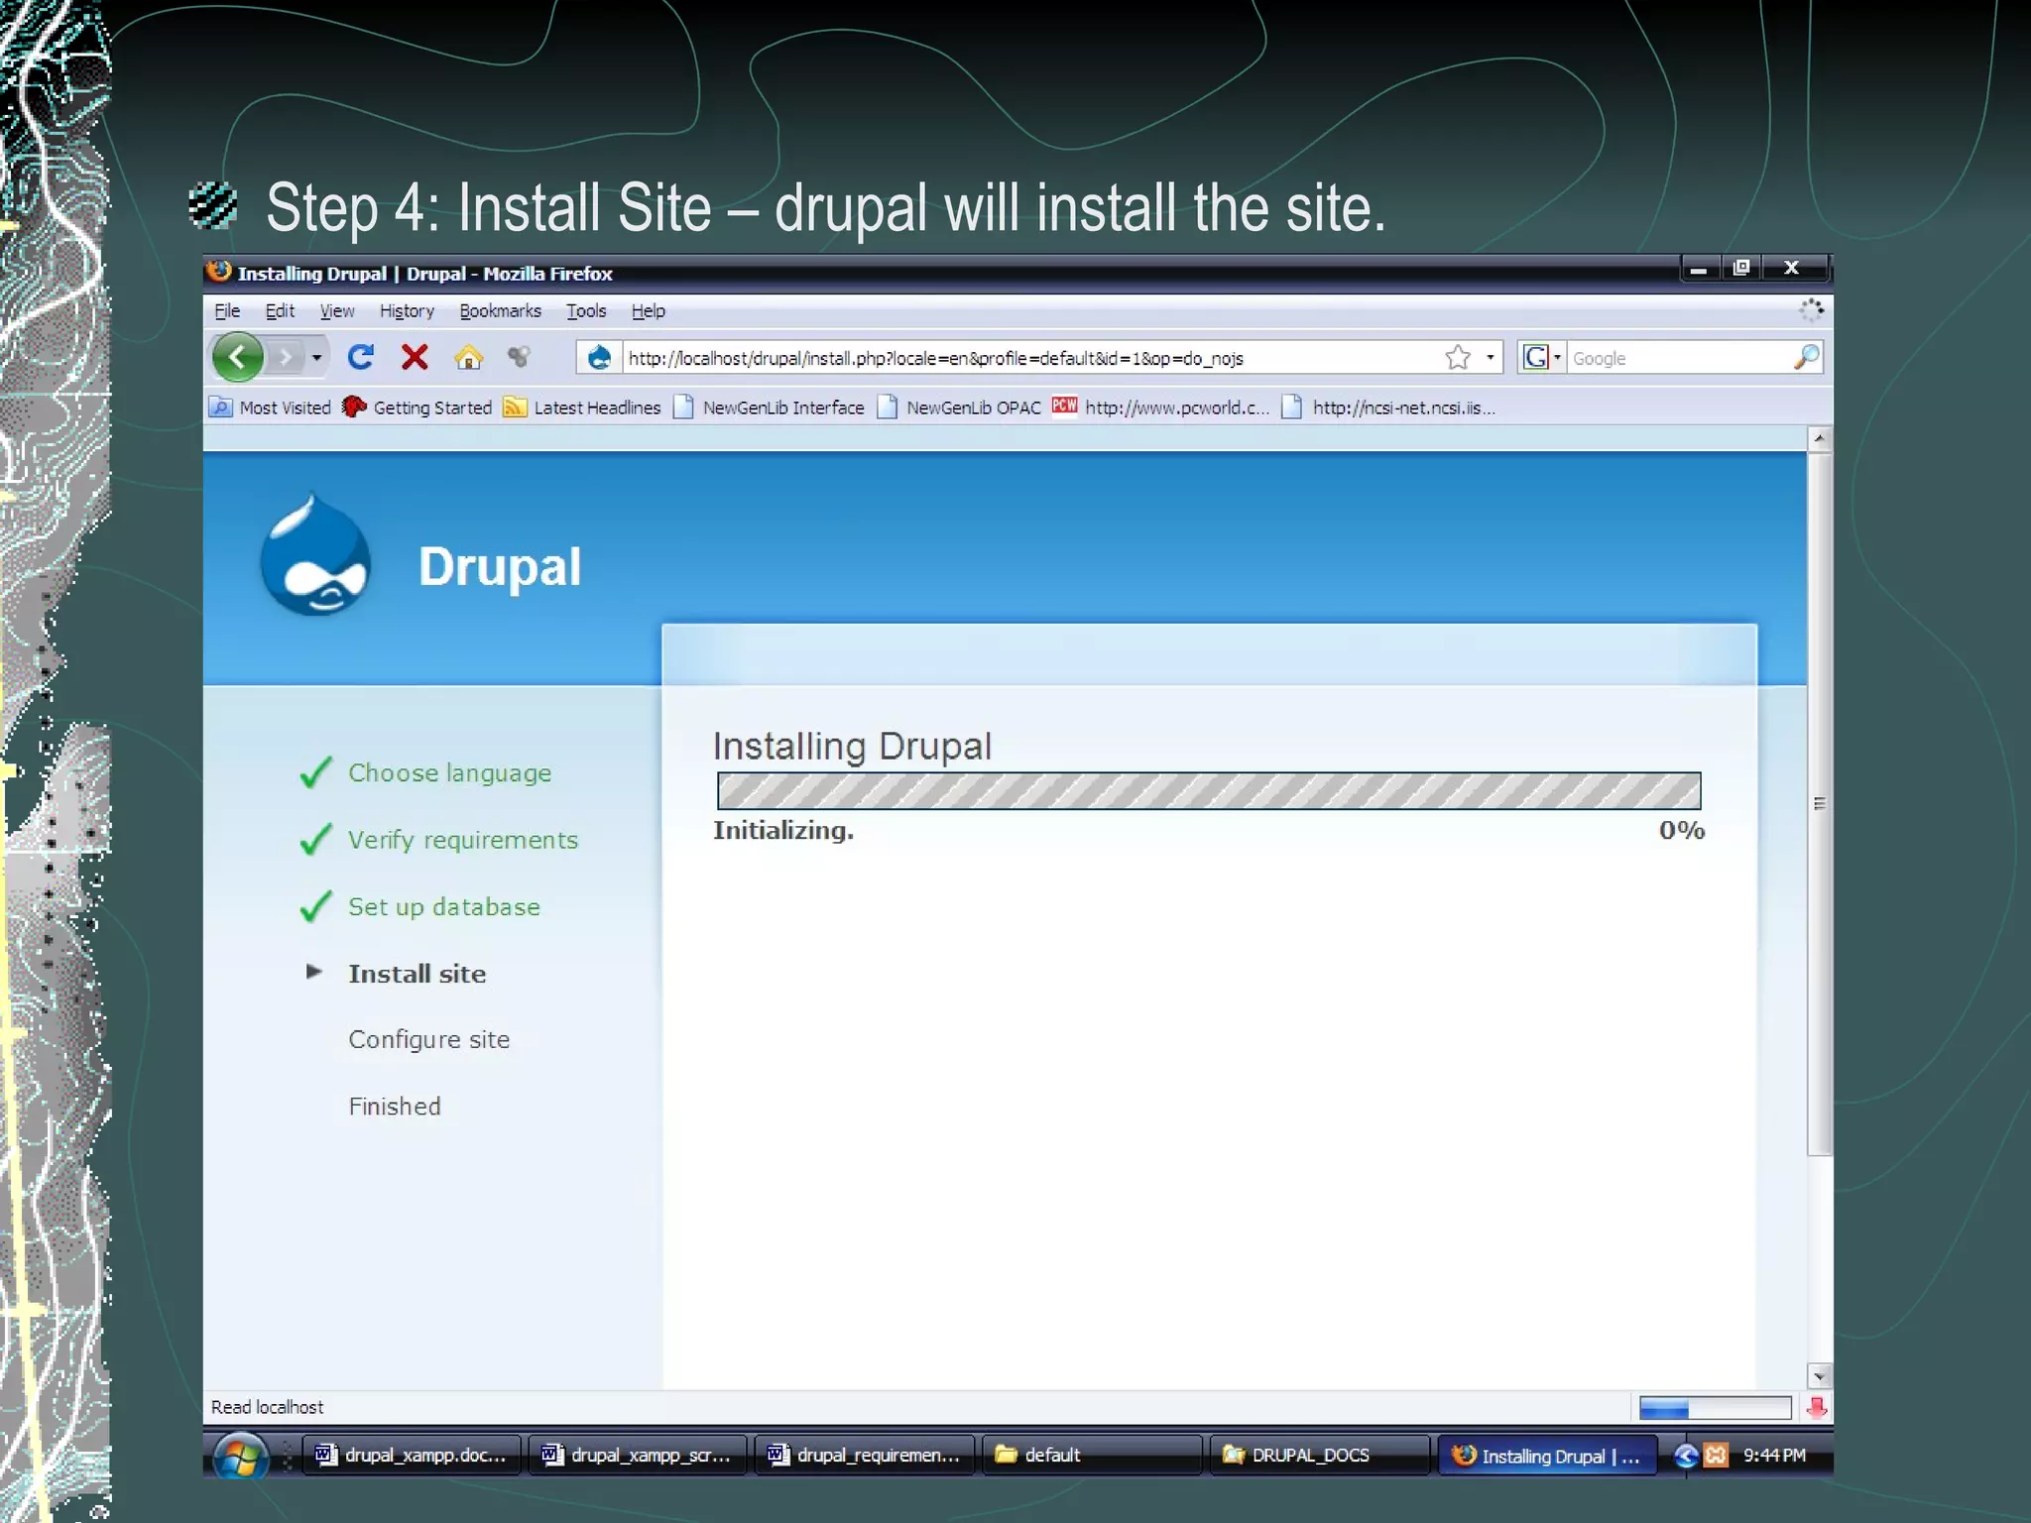Open the NewGenLib OPAC bookmark
2031x1523 pixels.
959,408
